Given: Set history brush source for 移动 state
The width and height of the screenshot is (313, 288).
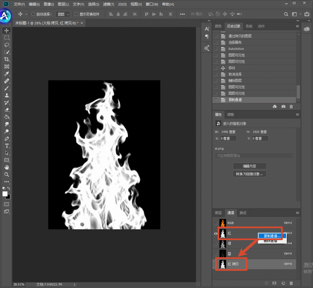Looking at the screenshot, I should click(215, 68).
